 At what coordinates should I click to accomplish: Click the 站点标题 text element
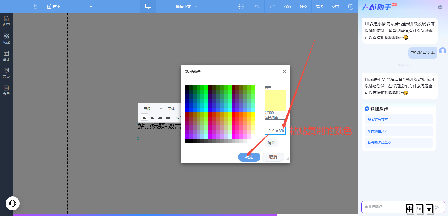click(160, 126)
